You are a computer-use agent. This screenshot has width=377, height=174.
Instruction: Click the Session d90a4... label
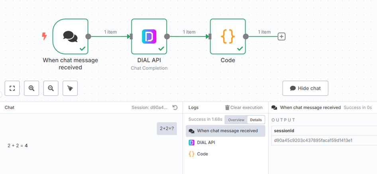pos(149,108)
